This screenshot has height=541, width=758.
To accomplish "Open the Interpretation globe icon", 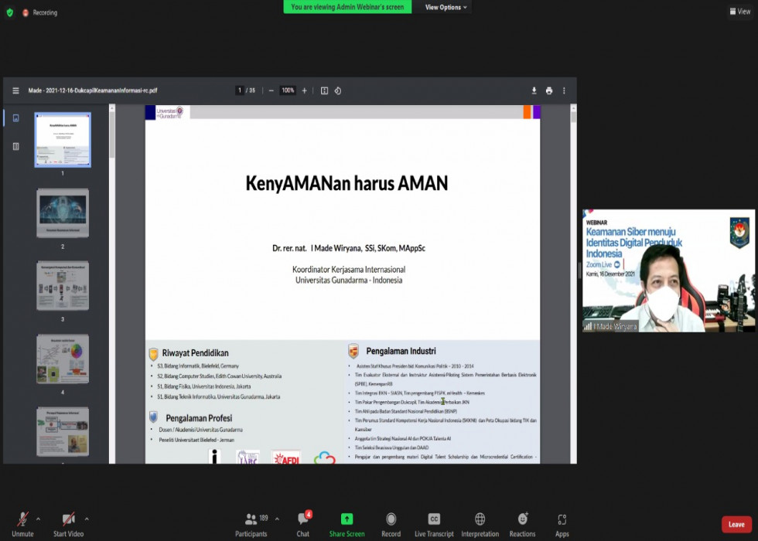I will [480, 520].
